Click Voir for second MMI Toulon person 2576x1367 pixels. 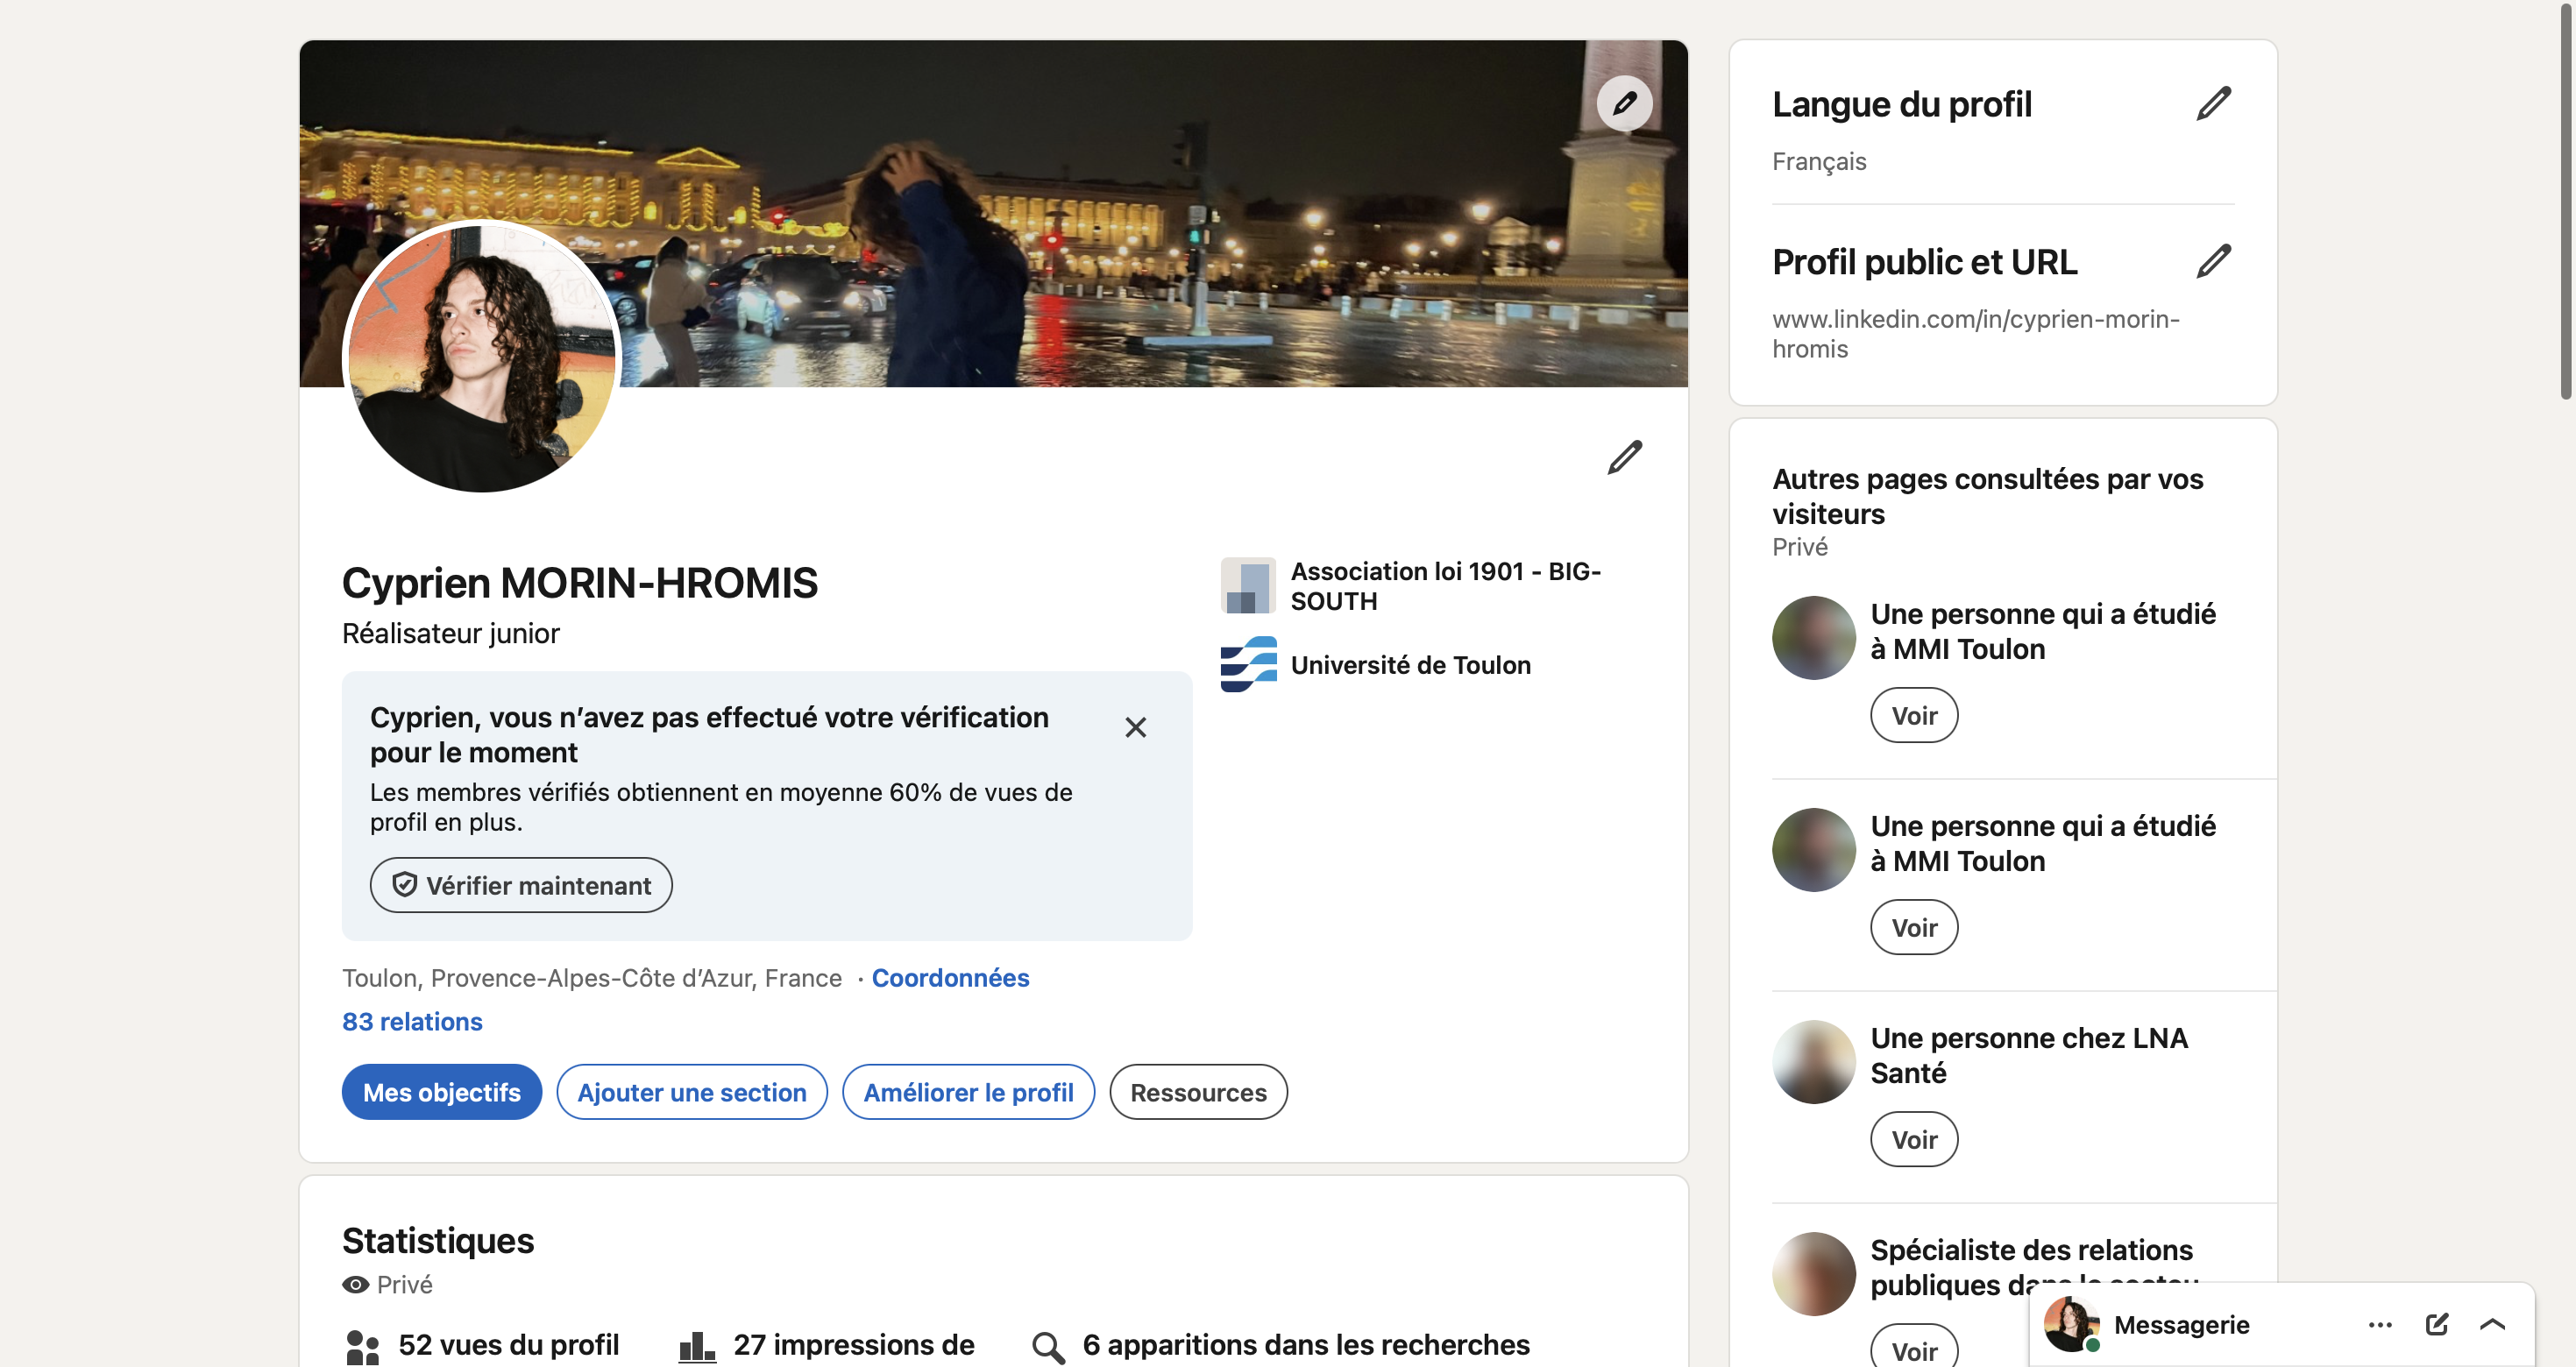pos(1914,927)
